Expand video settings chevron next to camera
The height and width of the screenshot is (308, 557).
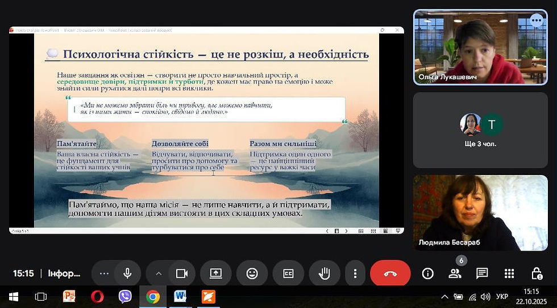coord(159,273)
